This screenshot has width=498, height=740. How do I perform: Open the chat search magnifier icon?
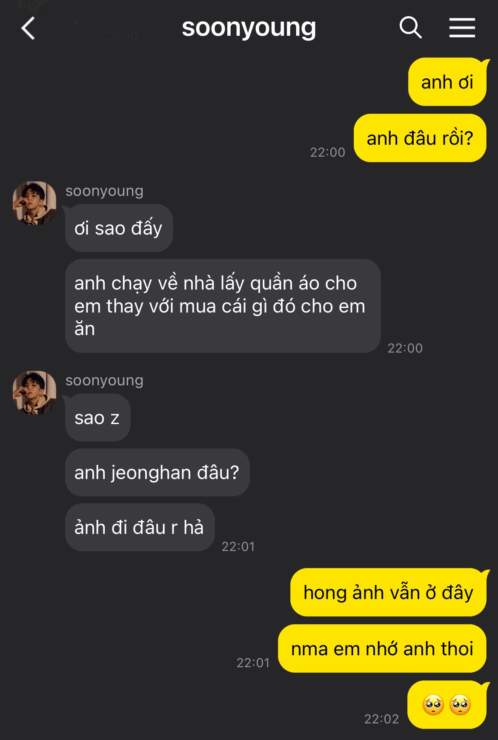click(410, 28)
